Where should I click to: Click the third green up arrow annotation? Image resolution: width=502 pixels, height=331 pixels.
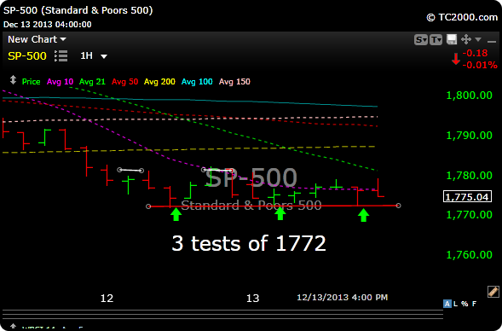point(363,215)
